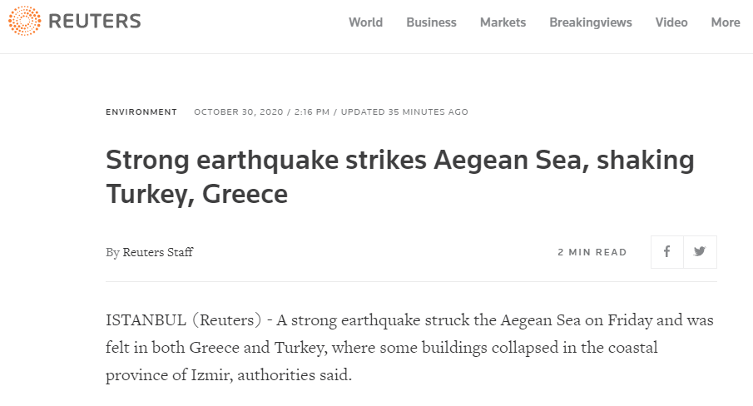Click the Reuters orange dotted circle logo
The height and width of the screenshot is (406, 753).
25,21
